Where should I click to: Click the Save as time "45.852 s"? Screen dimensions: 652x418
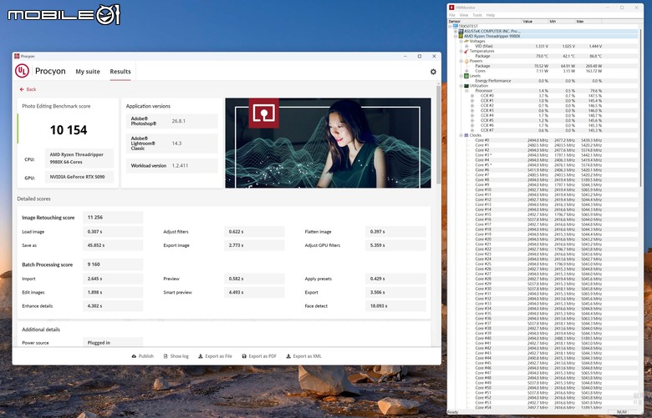113,245
